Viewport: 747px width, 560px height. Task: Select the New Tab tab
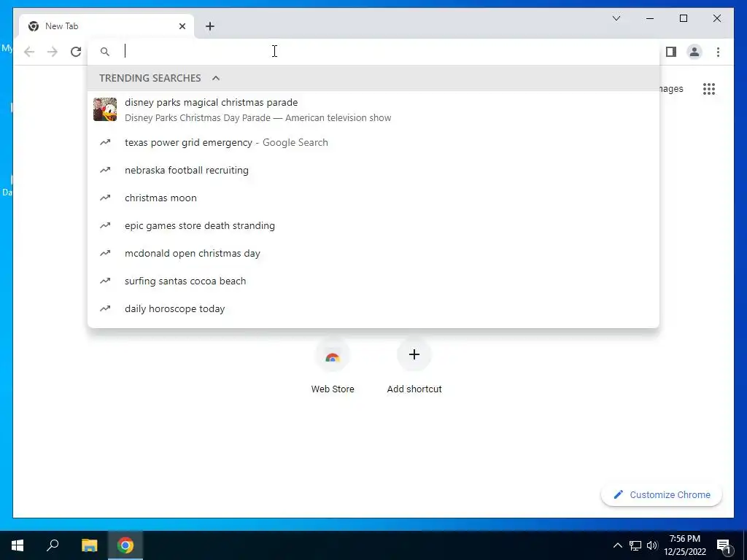[107, 27]
